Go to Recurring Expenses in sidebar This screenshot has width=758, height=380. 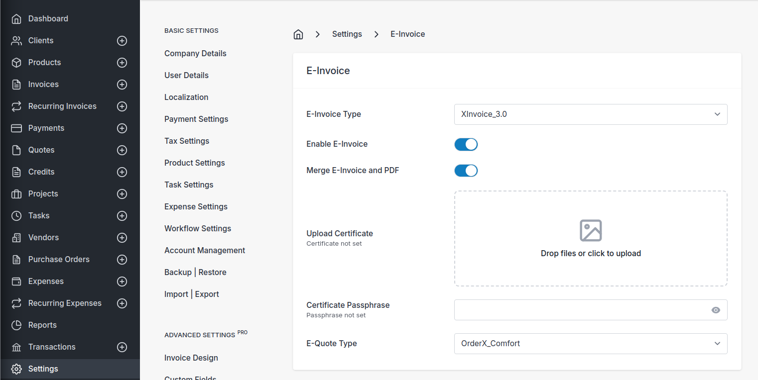[65, 303]
